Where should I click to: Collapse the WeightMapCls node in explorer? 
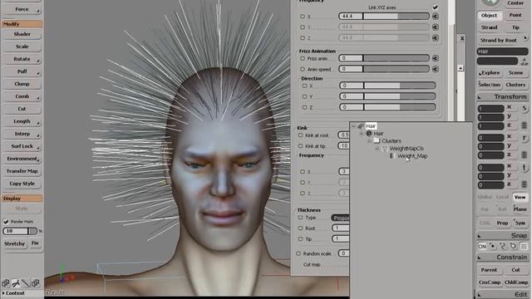click(x=377, y=149)
